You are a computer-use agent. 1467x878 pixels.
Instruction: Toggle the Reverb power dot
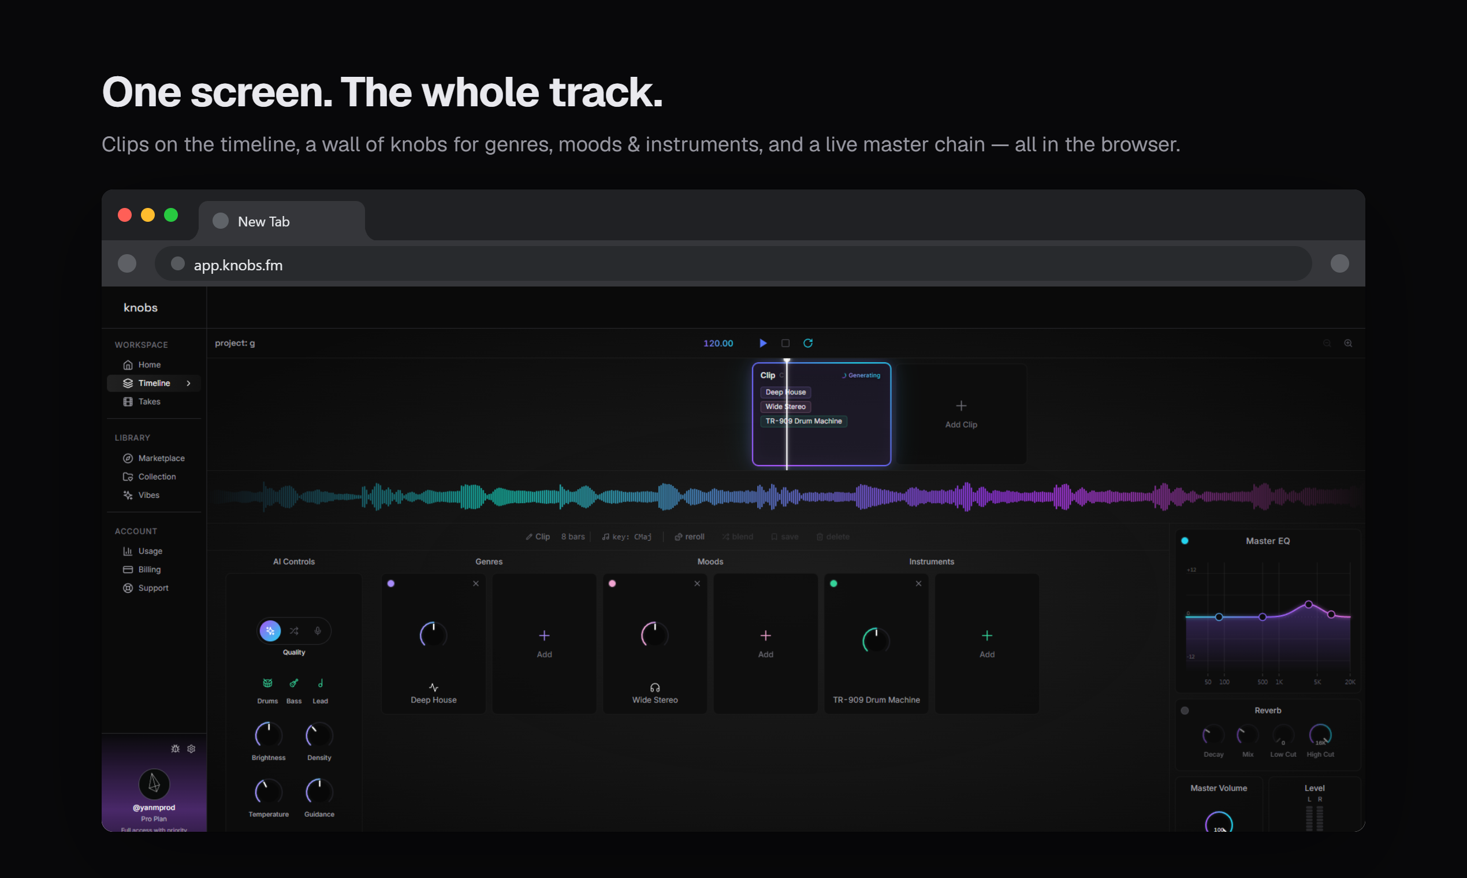coord(1185,710)
